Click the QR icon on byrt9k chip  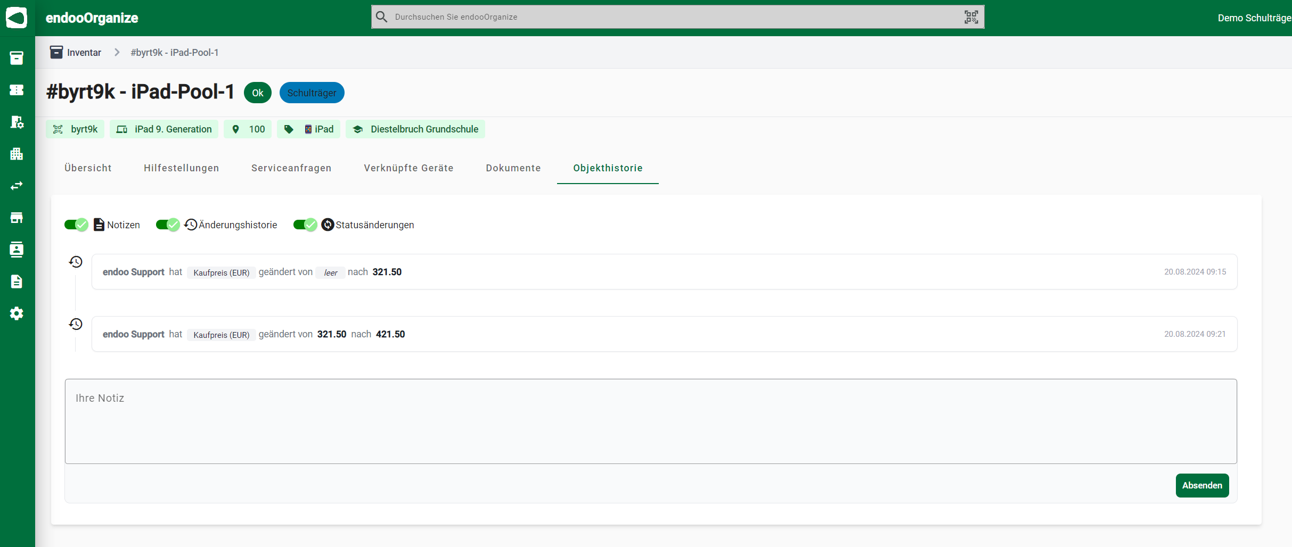(58, 129)
